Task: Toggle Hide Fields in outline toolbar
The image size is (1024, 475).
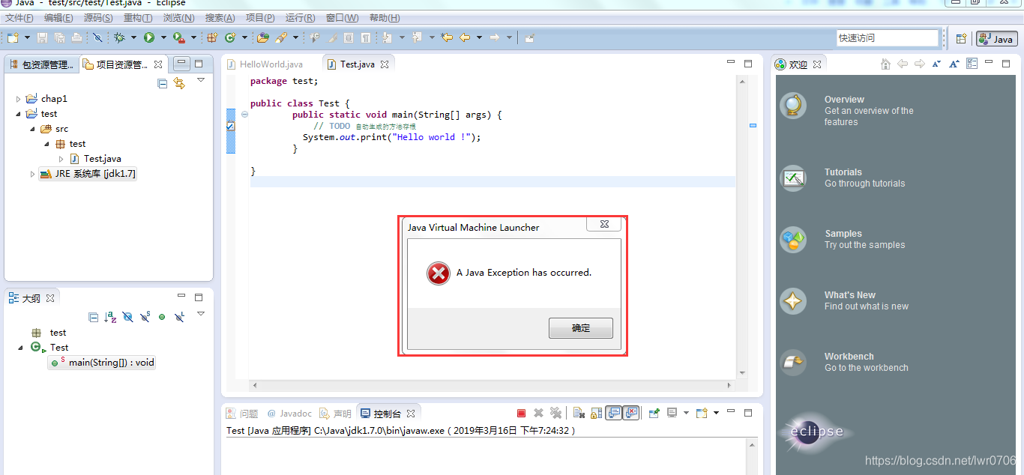Action: pos(127,317)
